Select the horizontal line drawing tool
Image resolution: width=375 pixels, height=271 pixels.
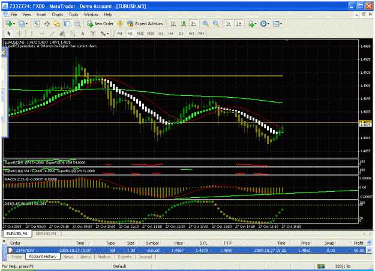pos(42,34)
